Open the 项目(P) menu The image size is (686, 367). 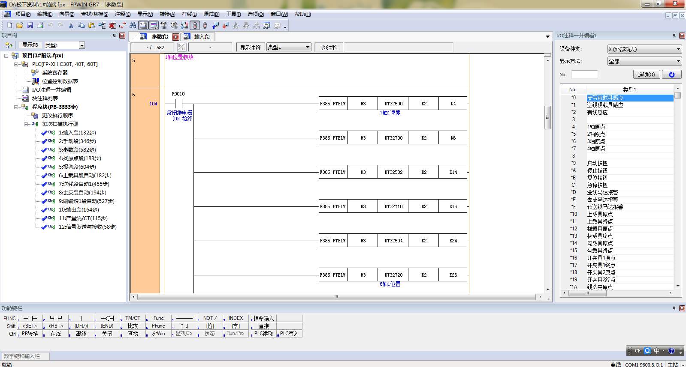[23, 14]
